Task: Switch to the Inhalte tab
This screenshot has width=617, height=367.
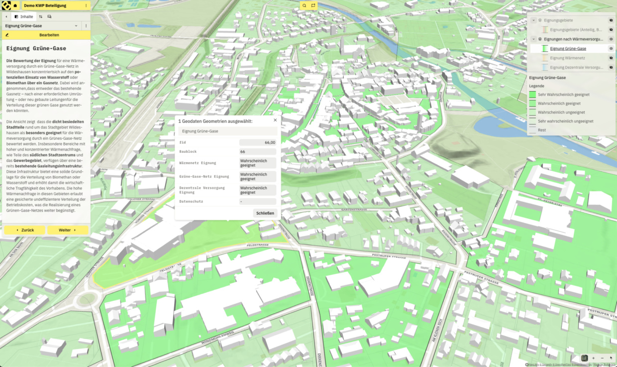Action: tap(23, 16)
